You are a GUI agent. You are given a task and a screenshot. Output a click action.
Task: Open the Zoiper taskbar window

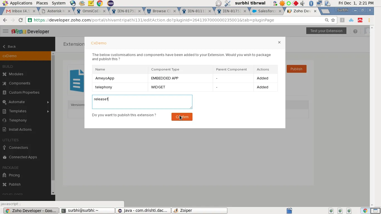199,211
